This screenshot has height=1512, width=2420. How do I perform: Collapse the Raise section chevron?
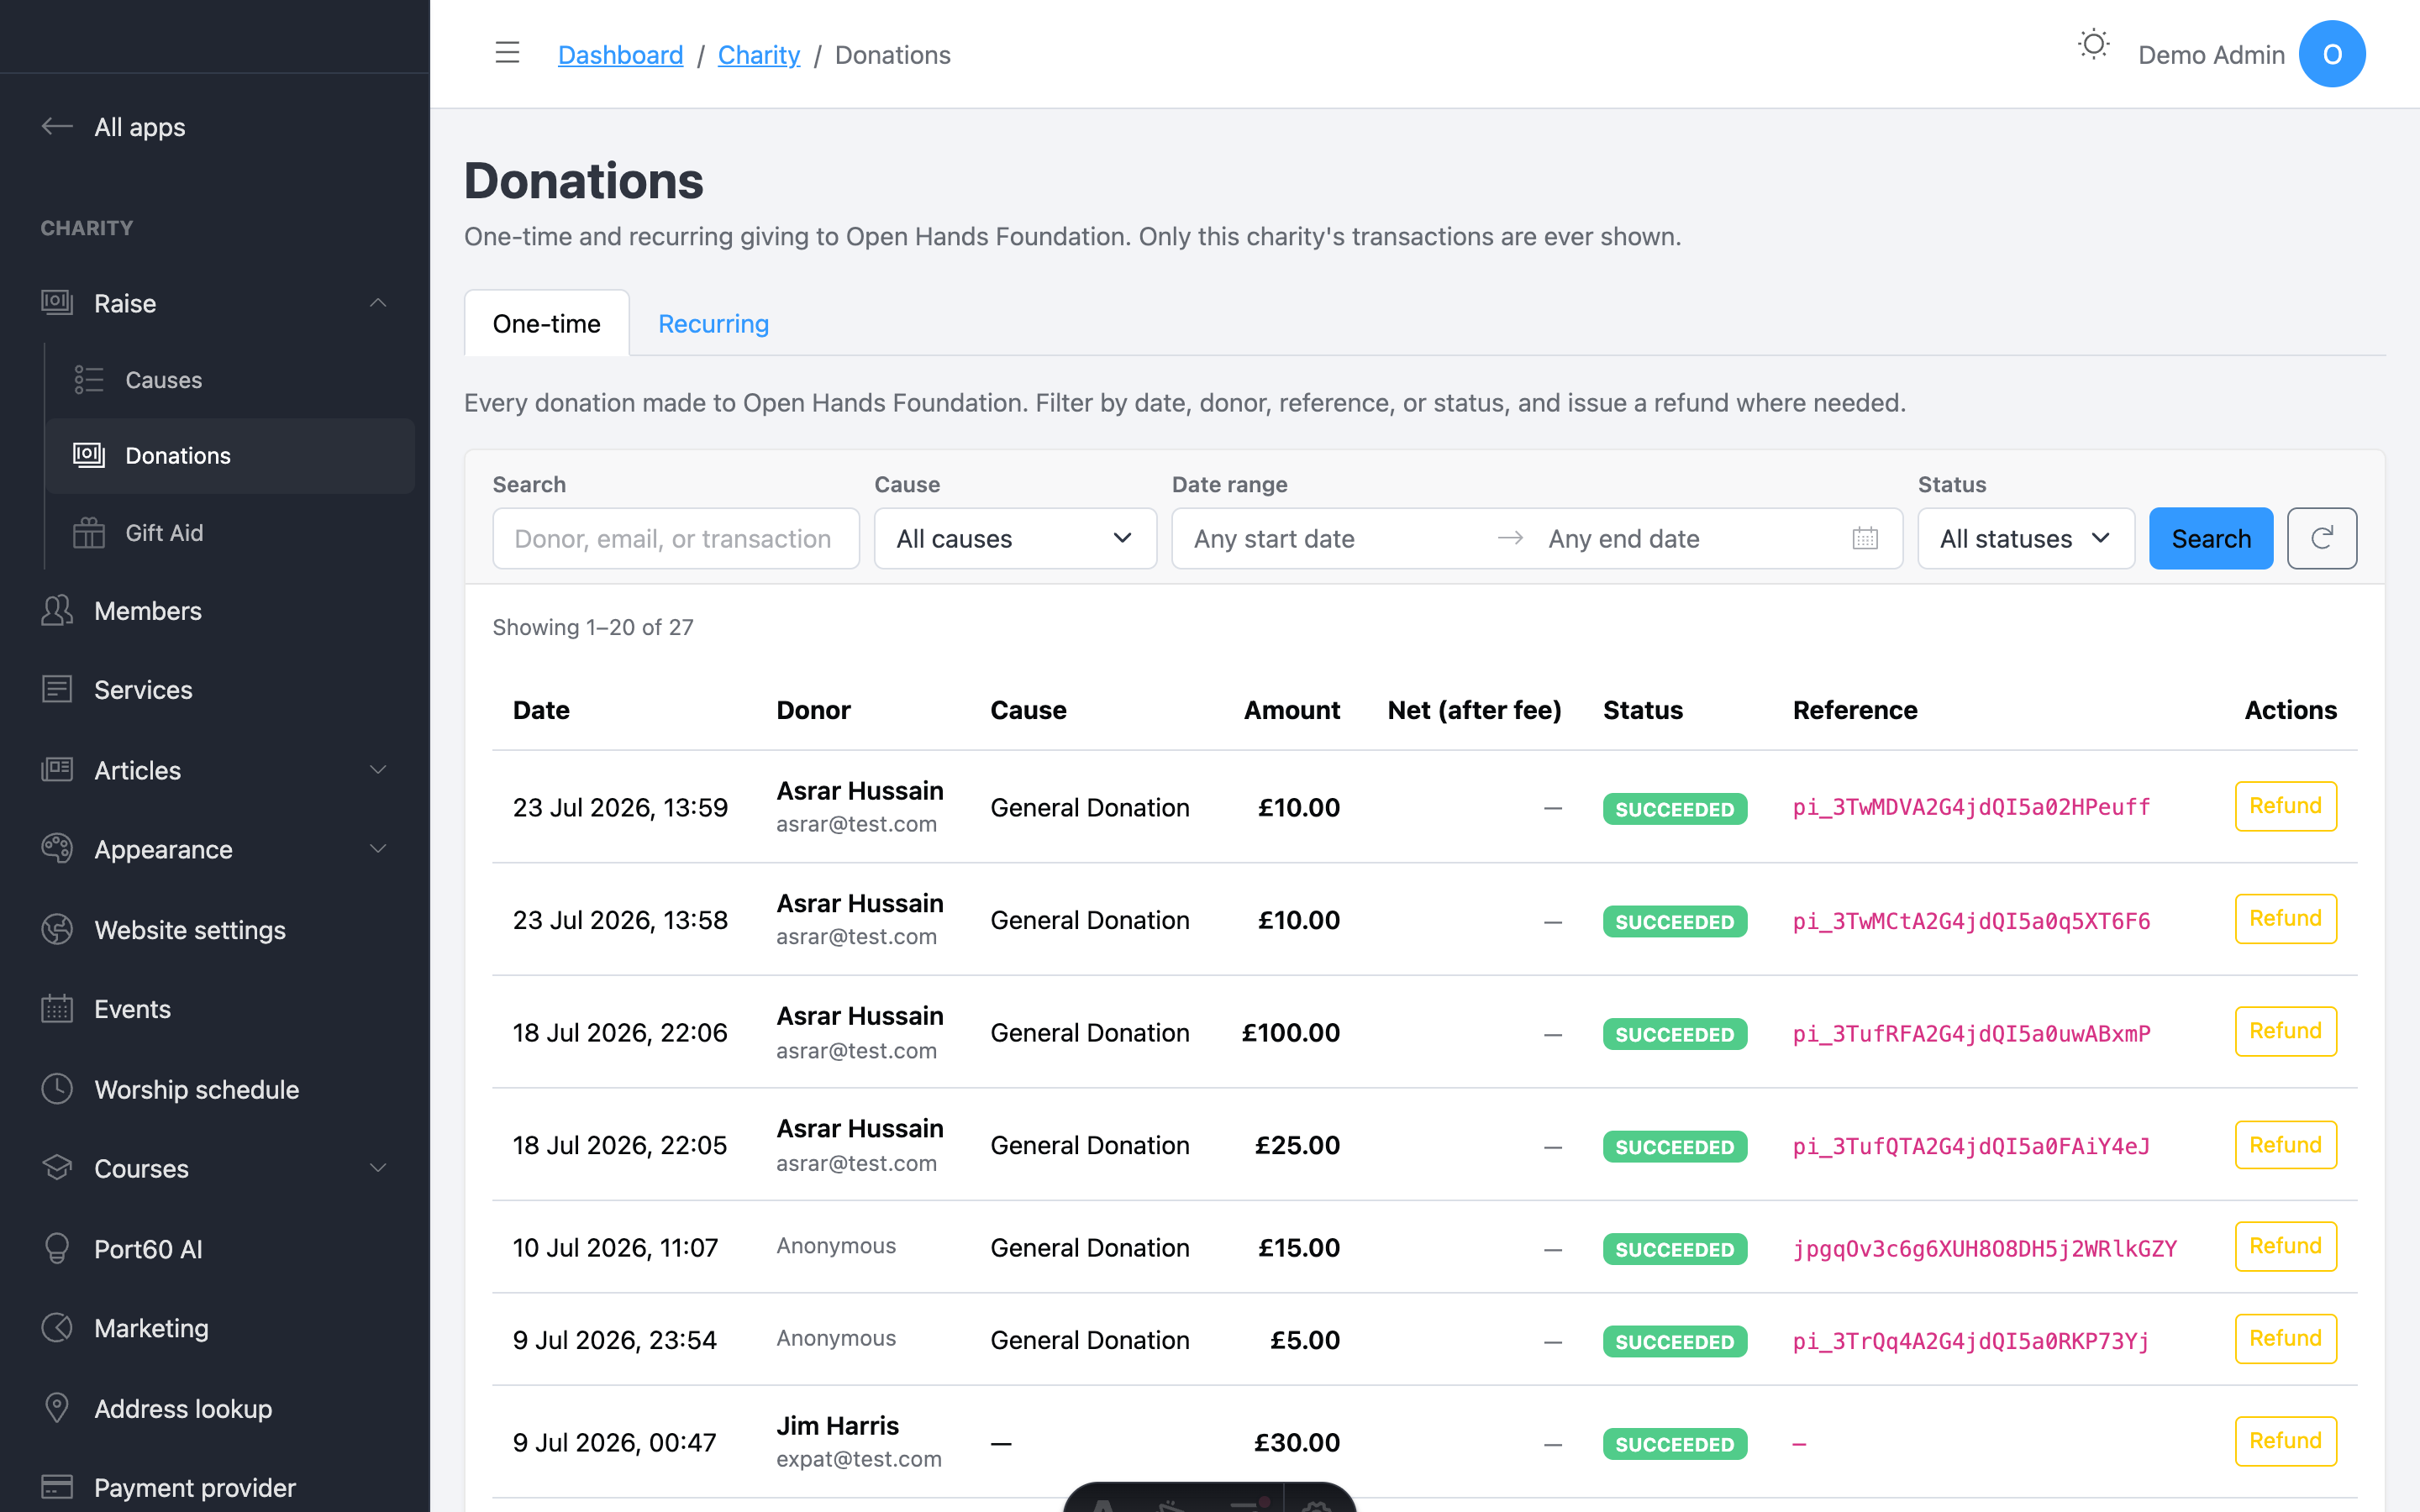pyautogui.click(x=378, y=302)
